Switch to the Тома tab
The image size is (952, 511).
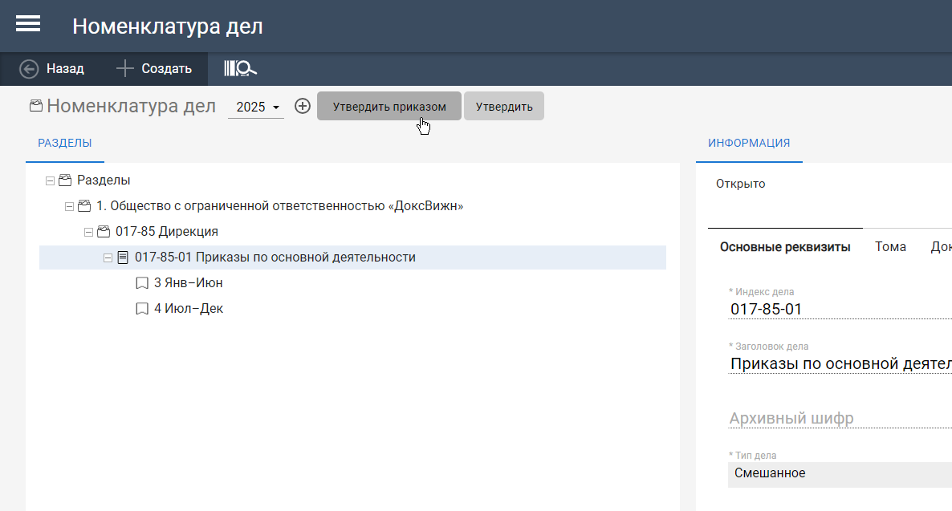point(890,247)
